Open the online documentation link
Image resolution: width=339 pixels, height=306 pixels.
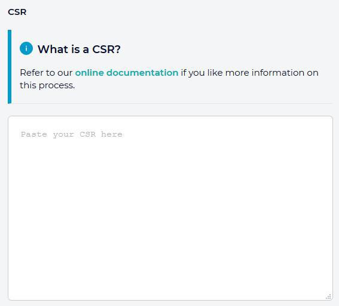coord(127,73)
